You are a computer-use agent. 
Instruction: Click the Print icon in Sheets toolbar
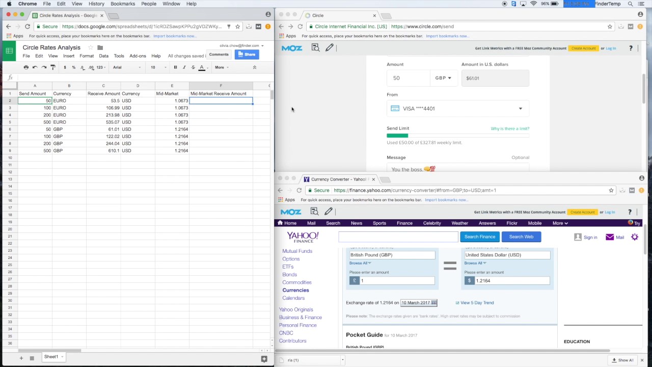26,67
